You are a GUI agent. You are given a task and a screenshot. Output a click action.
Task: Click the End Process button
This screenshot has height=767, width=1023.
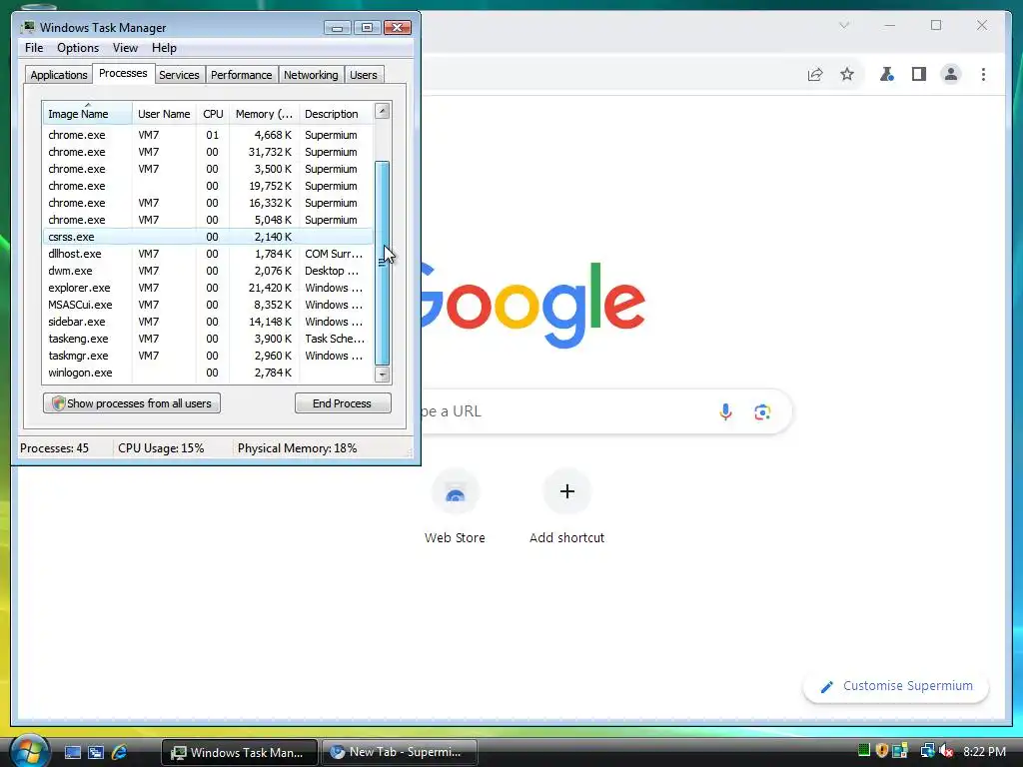(x=343, y=403)
